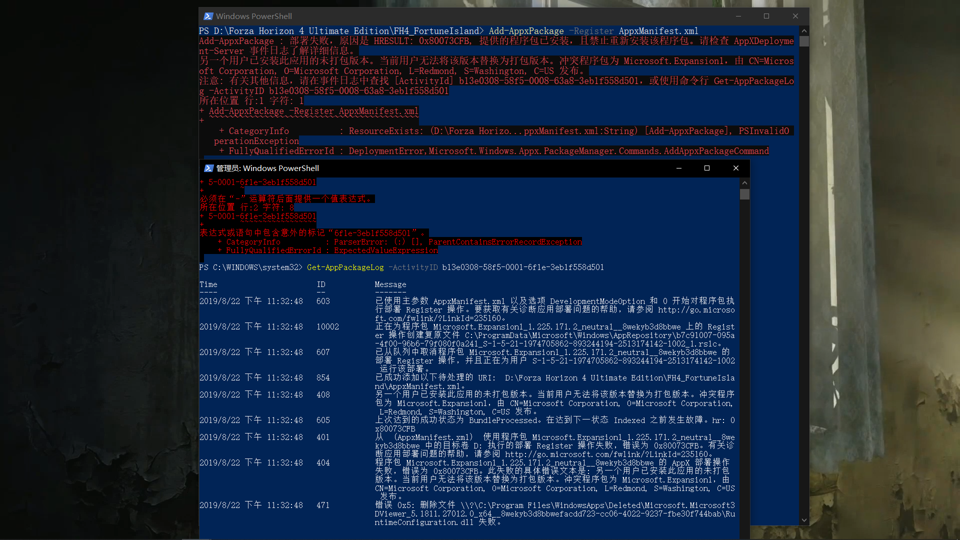Click the Get-AppPackageLog command text
This screenshot has width=960, height=540.
(345, 267)
